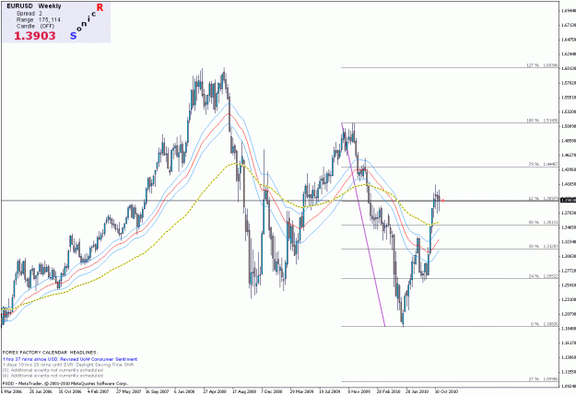Click the 19 Jul 2009 date label

[330, 391]
